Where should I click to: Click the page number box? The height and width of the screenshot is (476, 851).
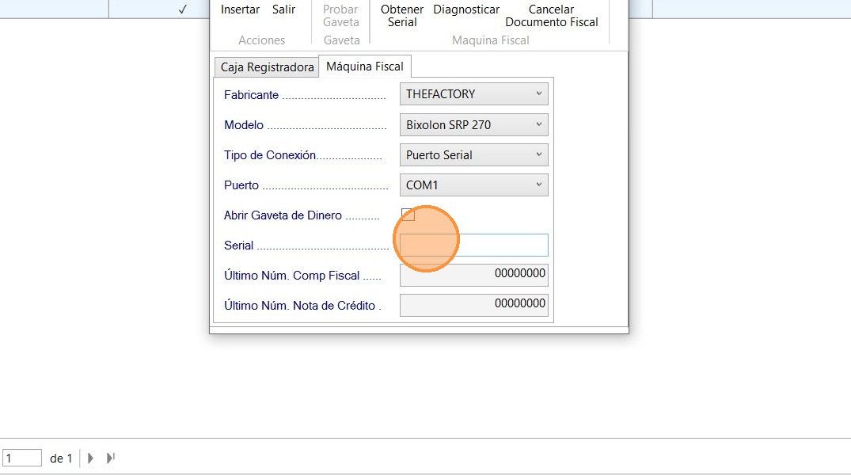click(x=21, y=458)
